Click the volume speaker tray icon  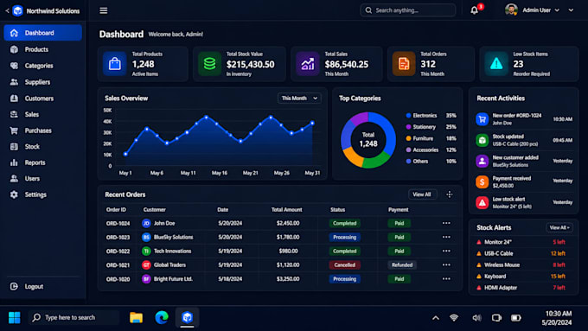pyautogui.click(x=476, y=318)
